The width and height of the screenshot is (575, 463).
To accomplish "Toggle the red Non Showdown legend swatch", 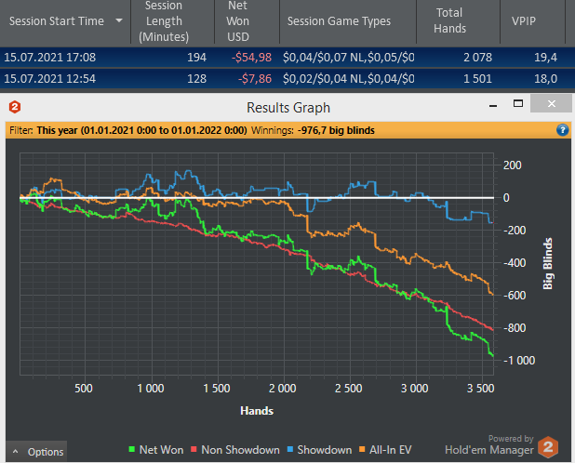I will 194,449.
